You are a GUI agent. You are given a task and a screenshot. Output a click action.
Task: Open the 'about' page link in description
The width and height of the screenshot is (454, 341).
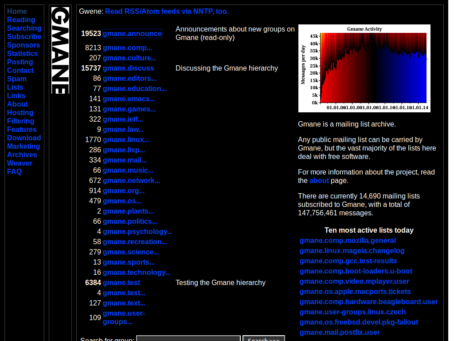pos(319,181)
